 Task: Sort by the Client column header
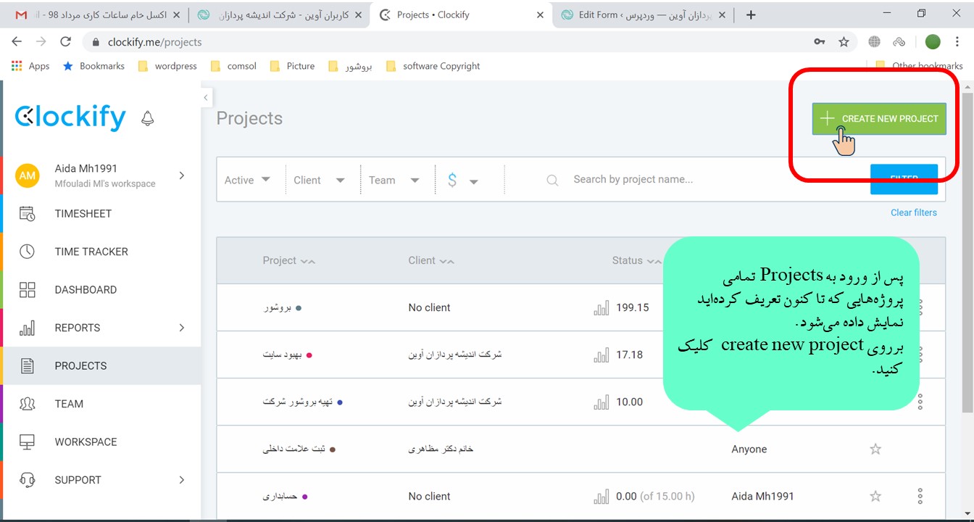pyautogui.click(x=431, y=260)
